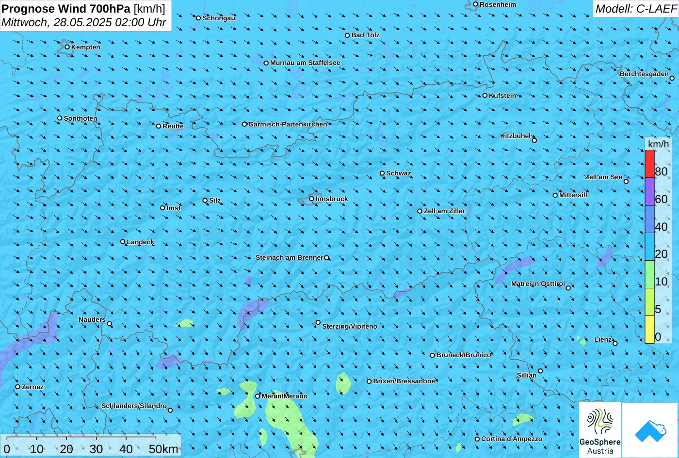The height and width of the screenshot is (458, 679).
Task: Select the "Matrei in Osttirol" label
Action: click(x=538, y=284)
